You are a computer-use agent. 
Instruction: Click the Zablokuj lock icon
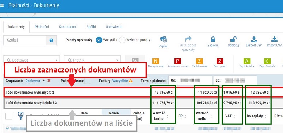[213, 39]
